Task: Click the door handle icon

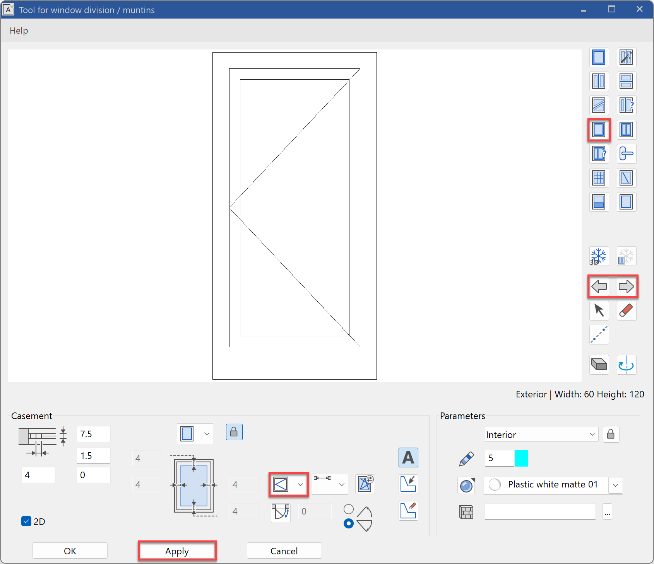Action: click(x=626, y=153)
